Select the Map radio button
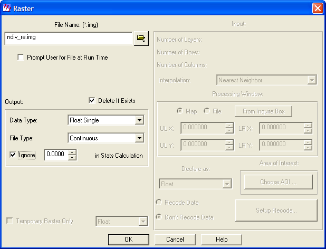The image size is (326, 249). pyautogui.click(x=180, y=111)
